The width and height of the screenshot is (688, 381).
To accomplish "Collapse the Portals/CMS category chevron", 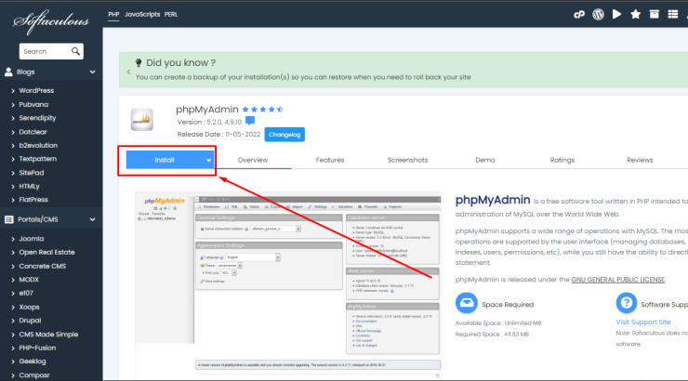I will 92,219.
